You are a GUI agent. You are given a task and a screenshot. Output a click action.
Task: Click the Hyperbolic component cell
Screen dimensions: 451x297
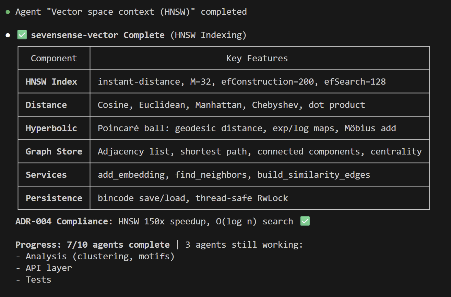(51, 128)
